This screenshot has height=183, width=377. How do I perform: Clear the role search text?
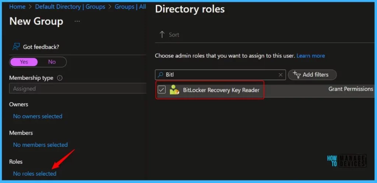[280, 75]
